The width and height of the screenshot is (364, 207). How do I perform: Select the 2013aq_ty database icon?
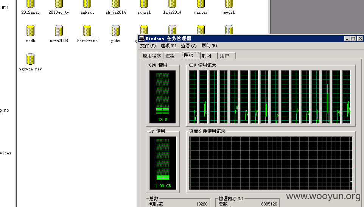[x=59, y=4]
